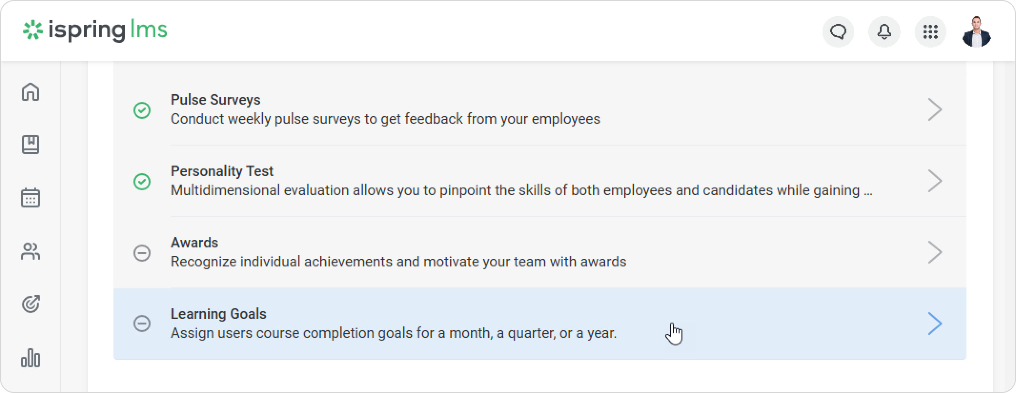Toggle the Awards disabled status icon

point(142,253)
